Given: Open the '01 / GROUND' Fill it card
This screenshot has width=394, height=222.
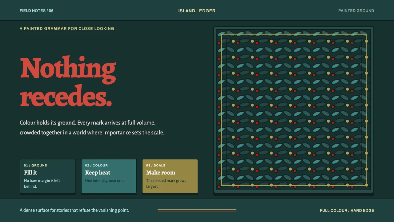Looking at the screenshot, I should (x=48, y=176).
